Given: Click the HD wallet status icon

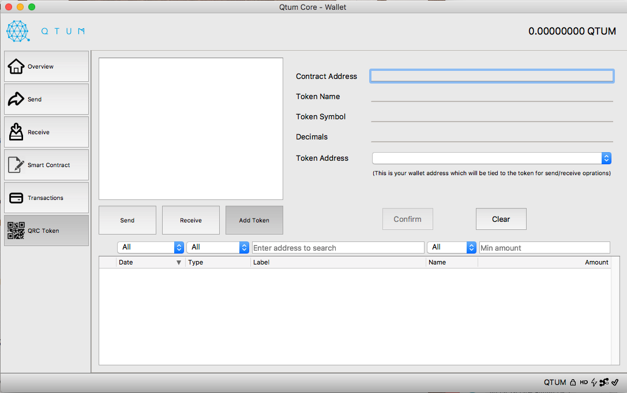Looking at the screenshot, I should (x=584, y=382).
